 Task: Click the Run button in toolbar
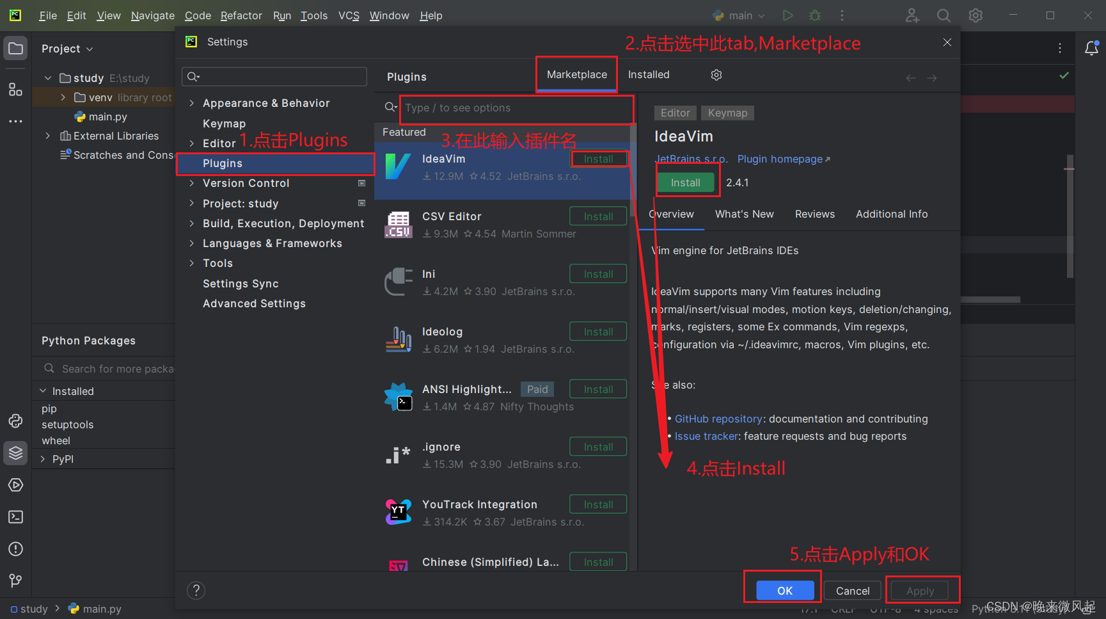(x=787, y=15)
